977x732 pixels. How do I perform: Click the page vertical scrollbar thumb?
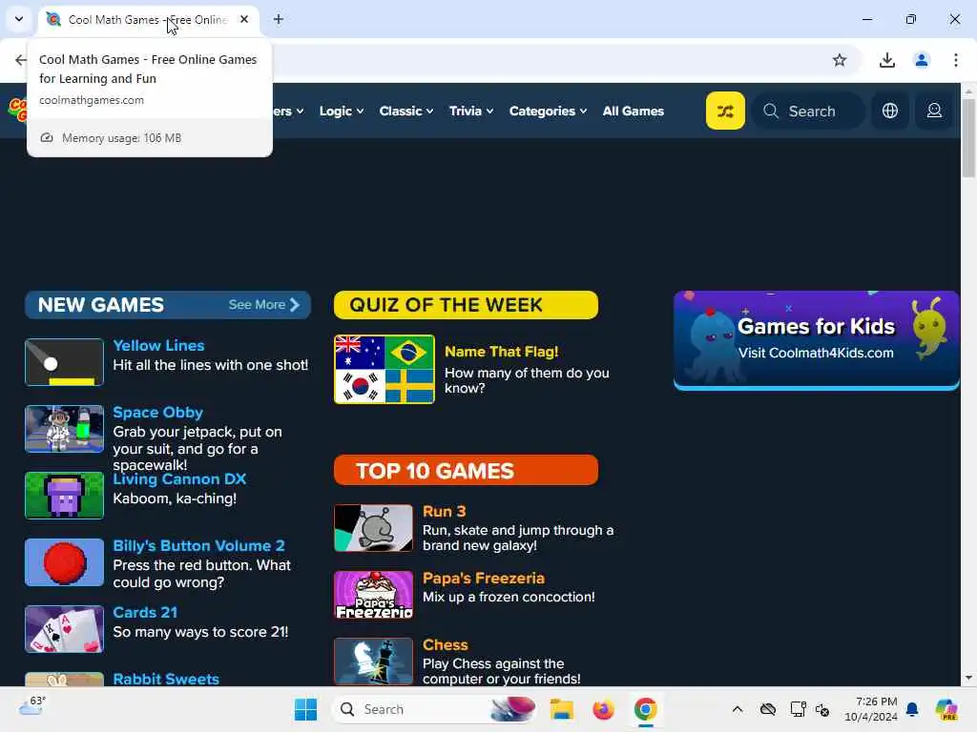pyautogui.click(x=968, y=137)
